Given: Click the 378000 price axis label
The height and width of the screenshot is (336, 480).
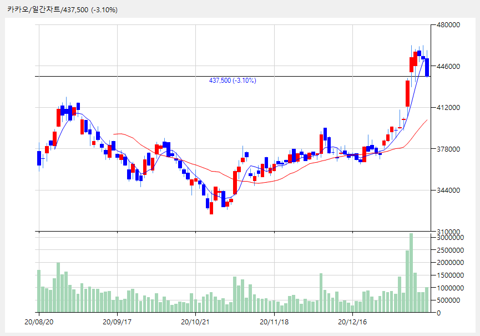Looking at the screenshot, I should 448,149.
